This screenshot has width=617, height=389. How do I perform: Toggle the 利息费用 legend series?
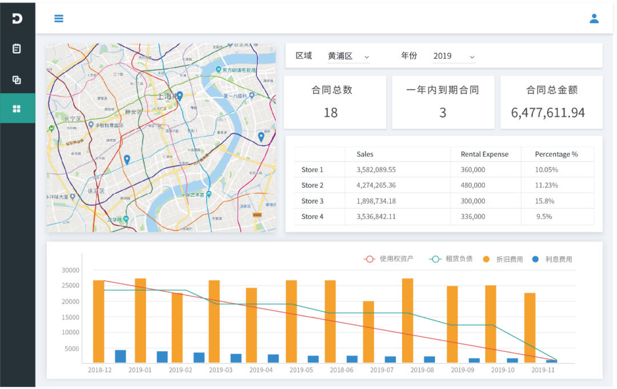(552, 259)
